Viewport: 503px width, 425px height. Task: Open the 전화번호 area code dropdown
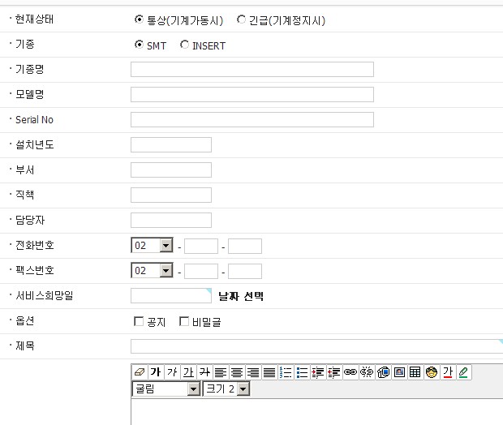[x=166, y=246]
